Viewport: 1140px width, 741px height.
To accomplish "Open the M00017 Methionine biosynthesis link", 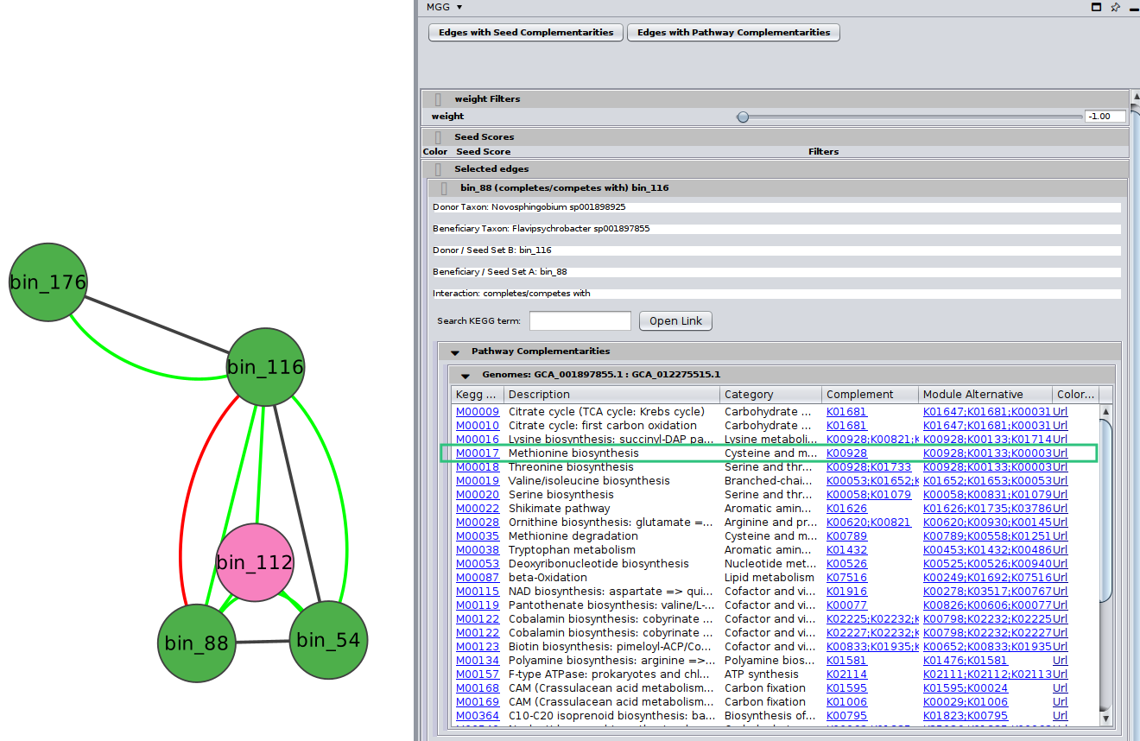I will [478, 453].
